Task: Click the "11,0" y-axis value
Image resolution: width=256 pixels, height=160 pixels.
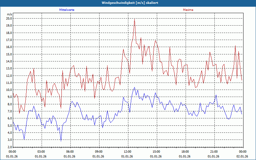Action: [x=9, y=83]
